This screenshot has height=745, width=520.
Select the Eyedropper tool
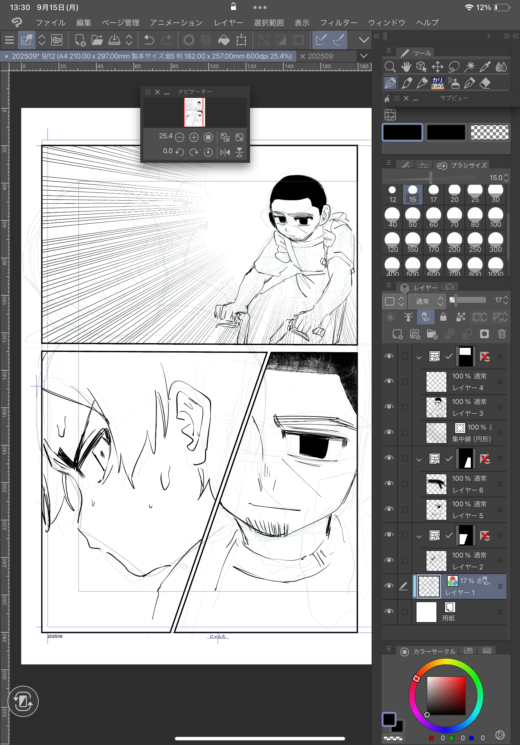pyautogui.click(x=485, y=67)
